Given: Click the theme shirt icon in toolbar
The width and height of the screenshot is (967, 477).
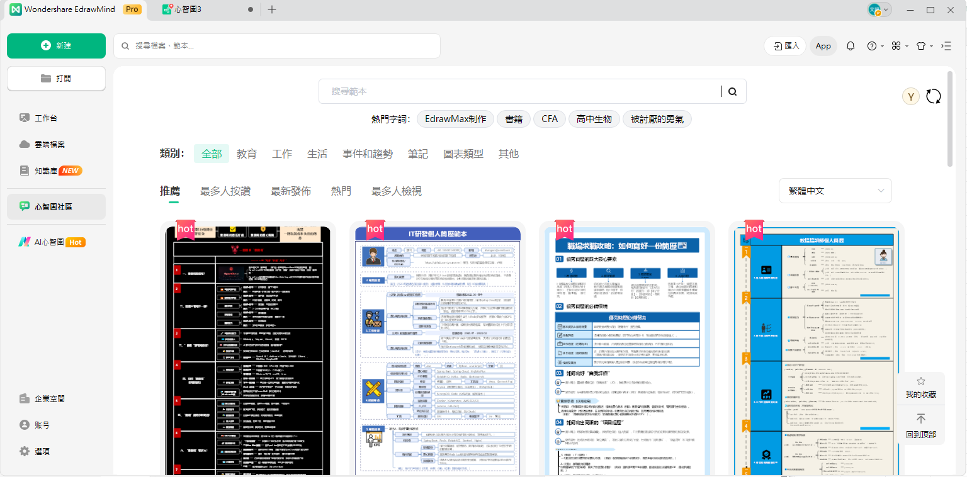Looking at the screenshot, I should click(x=920, y=45).
